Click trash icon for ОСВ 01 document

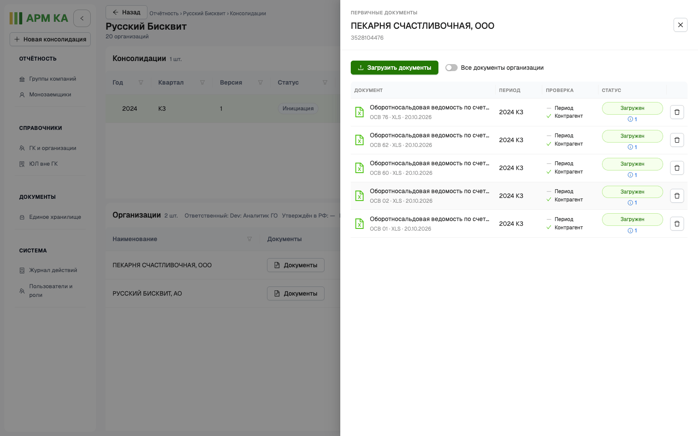[677, 224]
